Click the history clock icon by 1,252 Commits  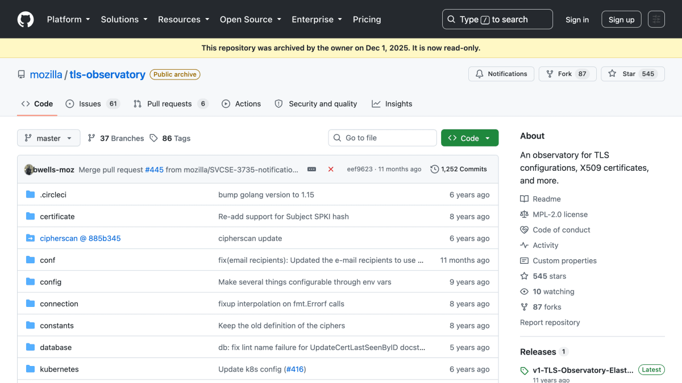coord(435,169)
